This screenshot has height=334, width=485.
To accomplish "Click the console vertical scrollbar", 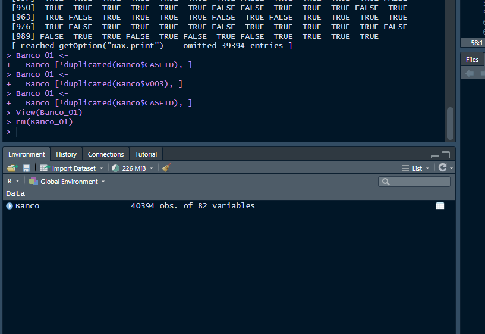I will tap(450, 122).
